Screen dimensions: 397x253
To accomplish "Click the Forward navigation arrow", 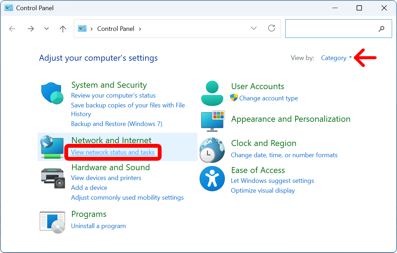I will pyautogui.click(x=31, y=29).
